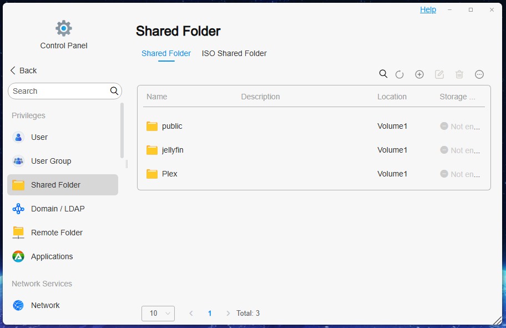Click 'Not en...' in the jellyfin row
Screen dimensions: 506x328
[465, 150]
